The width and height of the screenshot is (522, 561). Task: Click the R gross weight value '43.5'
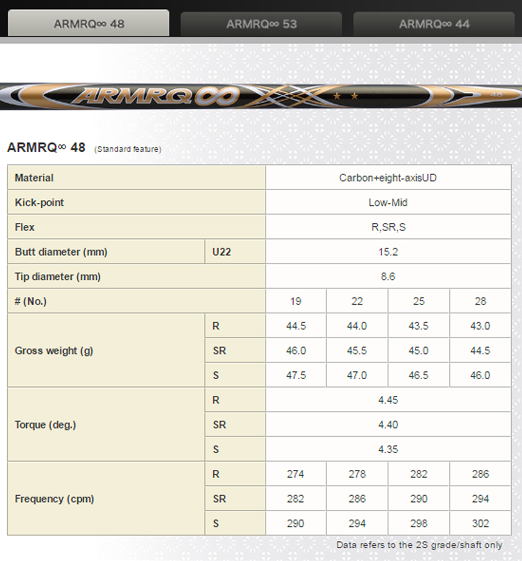419,326
